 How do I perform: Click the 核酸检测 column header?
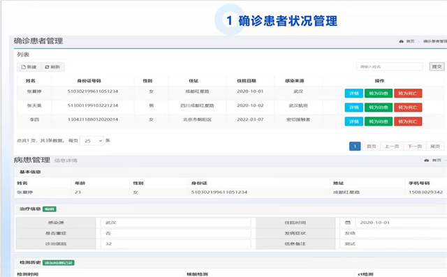[x=197, y=274]
